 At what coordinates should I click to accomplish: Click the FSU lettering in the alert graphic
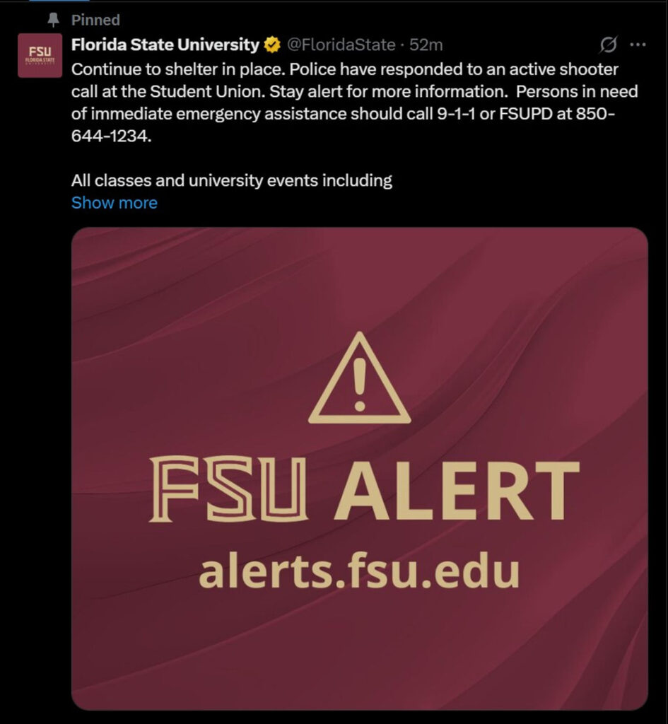coord(230,488)
